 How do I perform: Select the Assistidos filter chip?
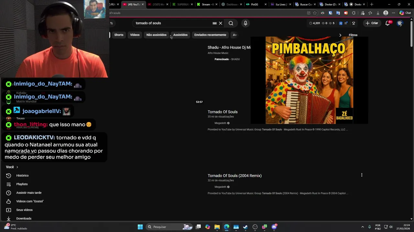[180, 35]
